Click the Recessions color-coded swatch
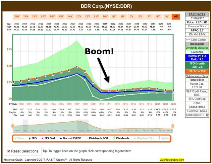The width and height of the screenshot is (212, 164). tap(197, 44)
